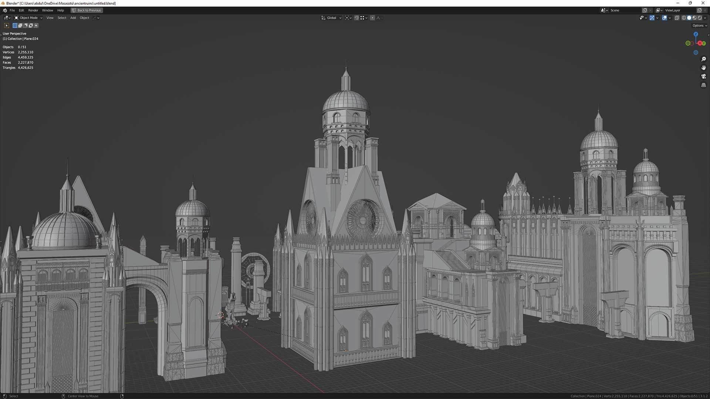Switch to Material Preview shading
Viewport: 710px width, 399px height.
[x=694, y=18]
